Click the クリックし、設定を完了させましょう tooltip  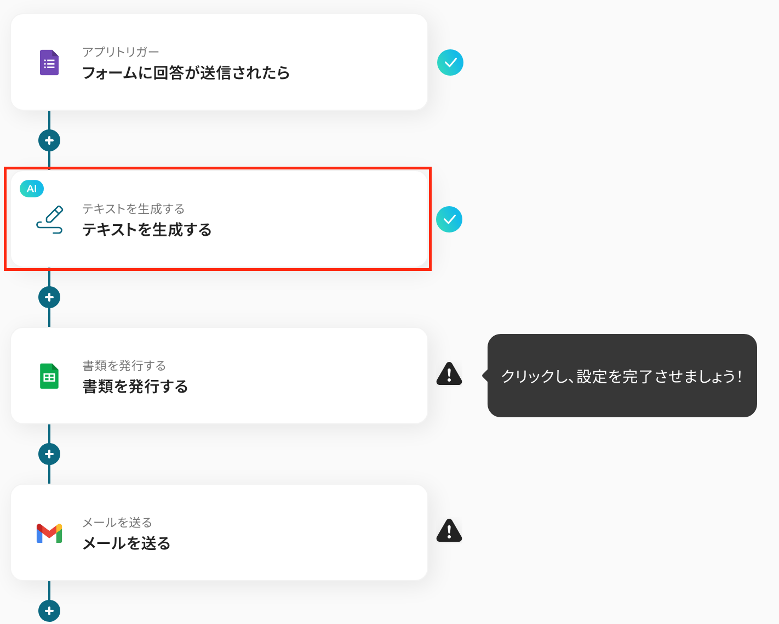(x=622, y=376)
